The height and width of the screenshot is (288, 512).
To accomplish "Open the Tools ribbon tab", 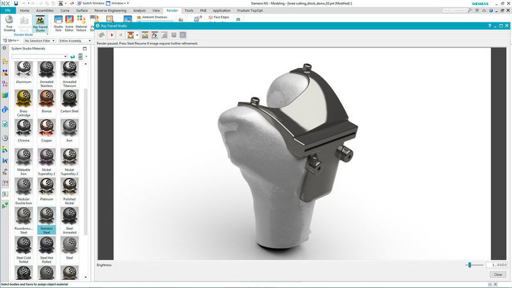I will click(189, 10).
